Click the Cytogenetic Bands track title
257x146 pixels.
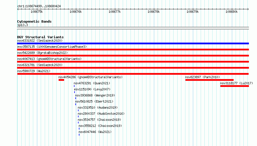[34, 21]
